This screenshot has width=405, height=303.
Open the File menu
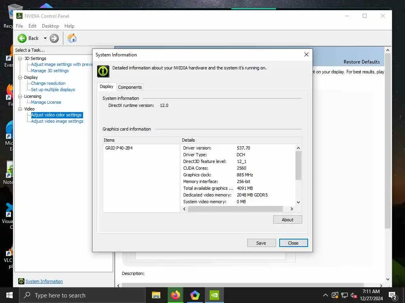point(19,26)
